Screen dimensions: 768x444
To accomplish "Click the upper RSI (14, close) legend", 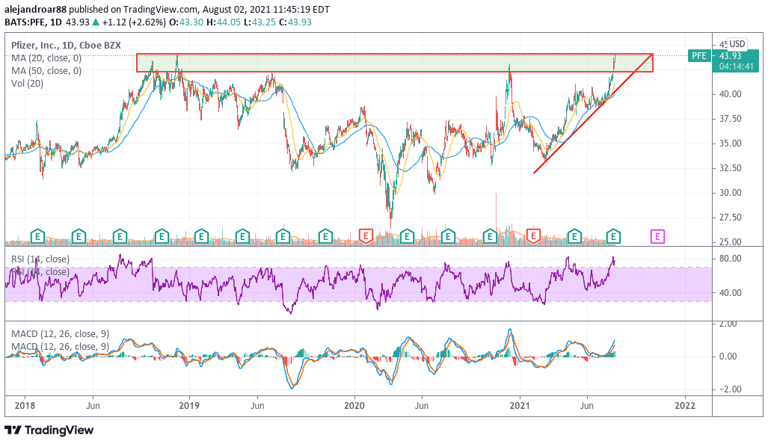I will click(40, 259).
